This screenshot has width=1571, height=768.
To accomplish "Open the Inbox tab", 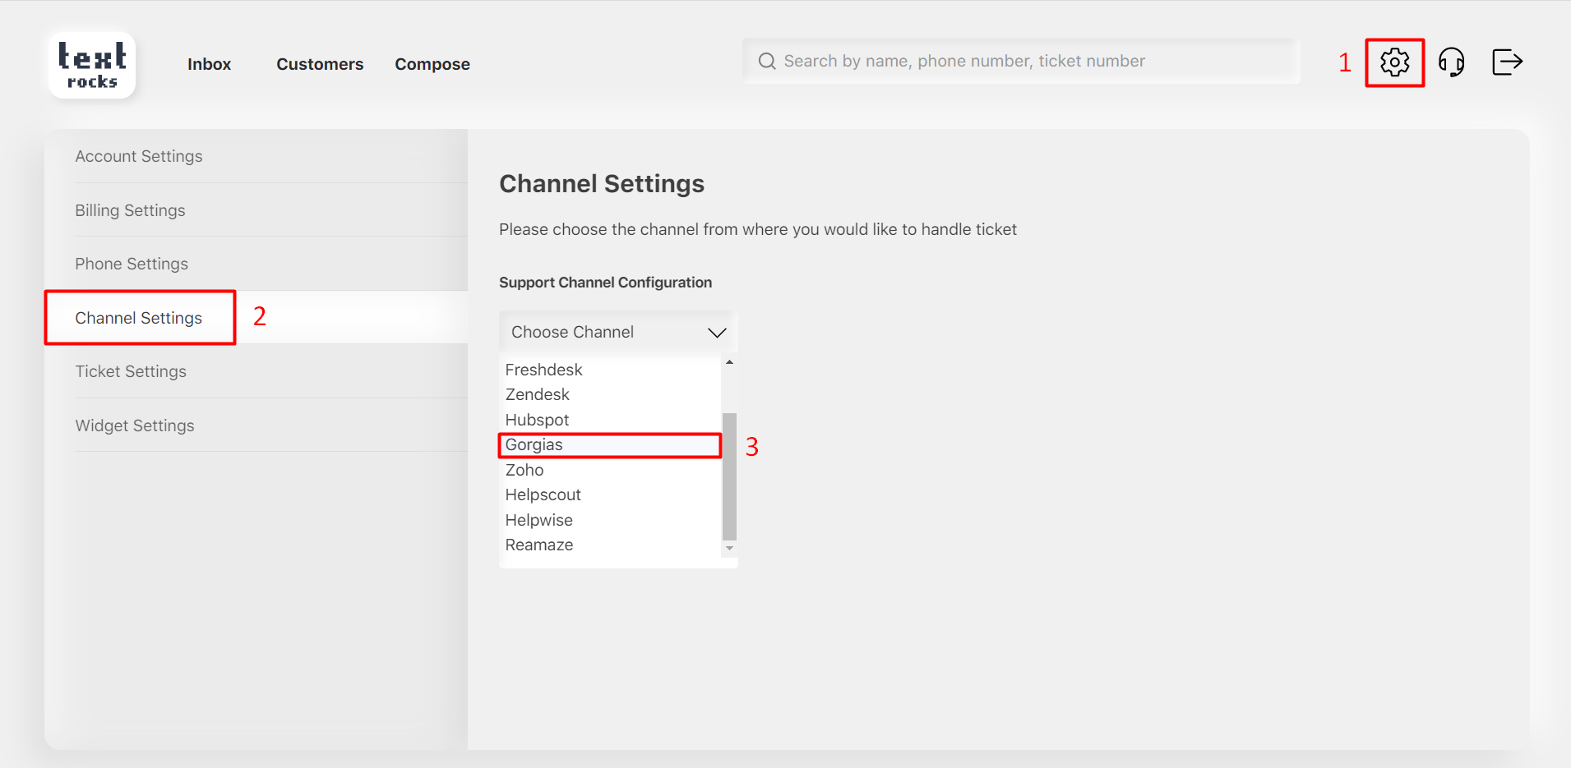I will (209, 64).
